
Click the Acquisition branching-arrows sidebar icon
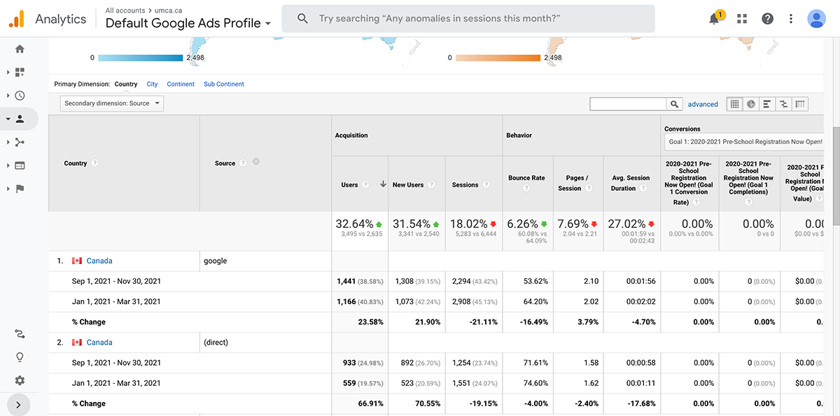(20, 143)
